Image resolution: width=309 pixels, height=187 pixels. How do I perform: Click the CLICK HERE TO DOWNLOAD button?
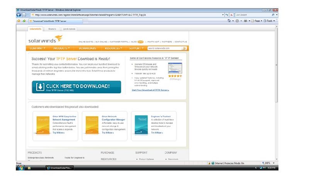76,87
